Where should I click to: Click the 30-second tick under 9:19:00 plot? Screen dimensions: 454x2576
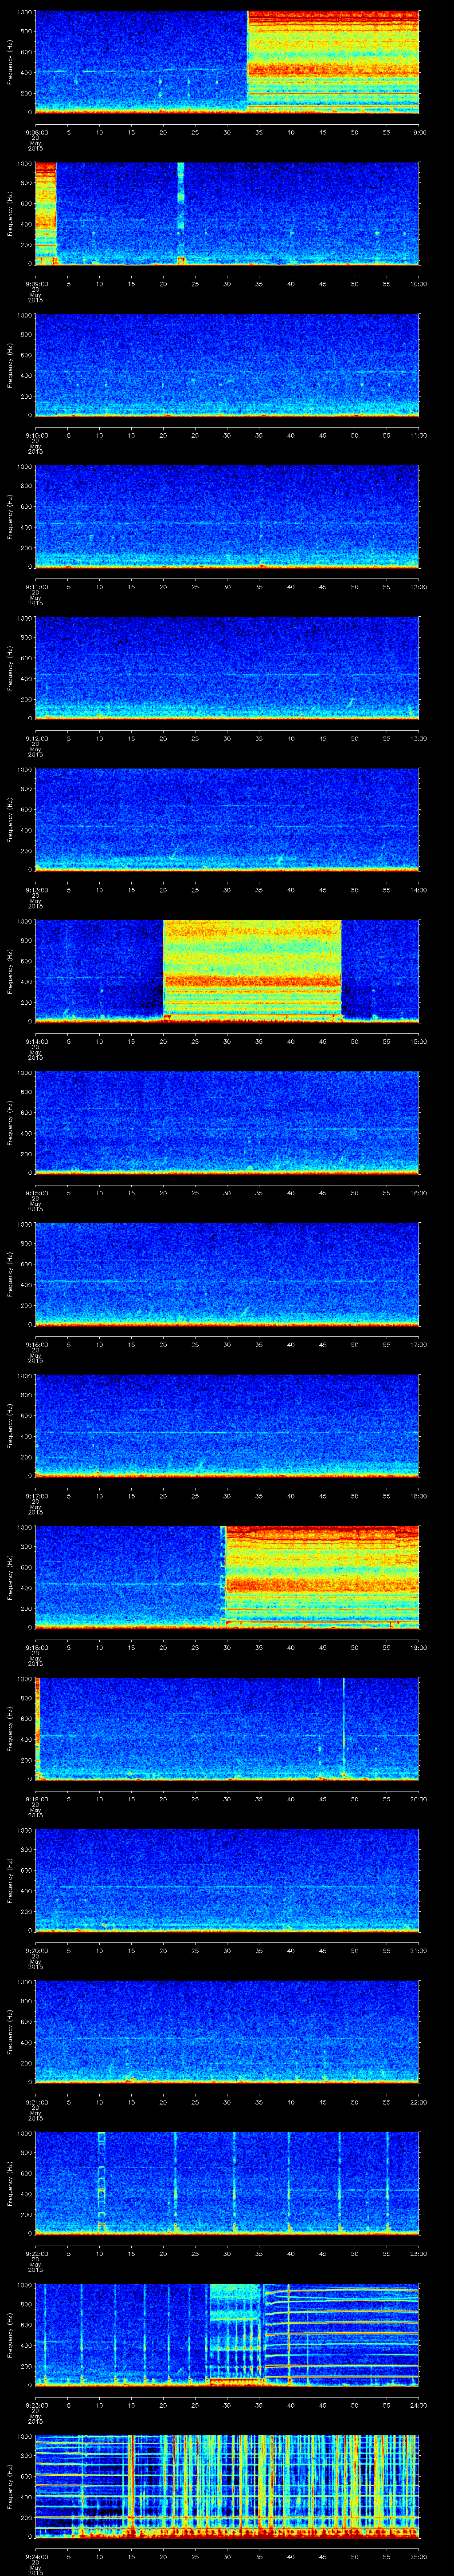click(227, 1799)
